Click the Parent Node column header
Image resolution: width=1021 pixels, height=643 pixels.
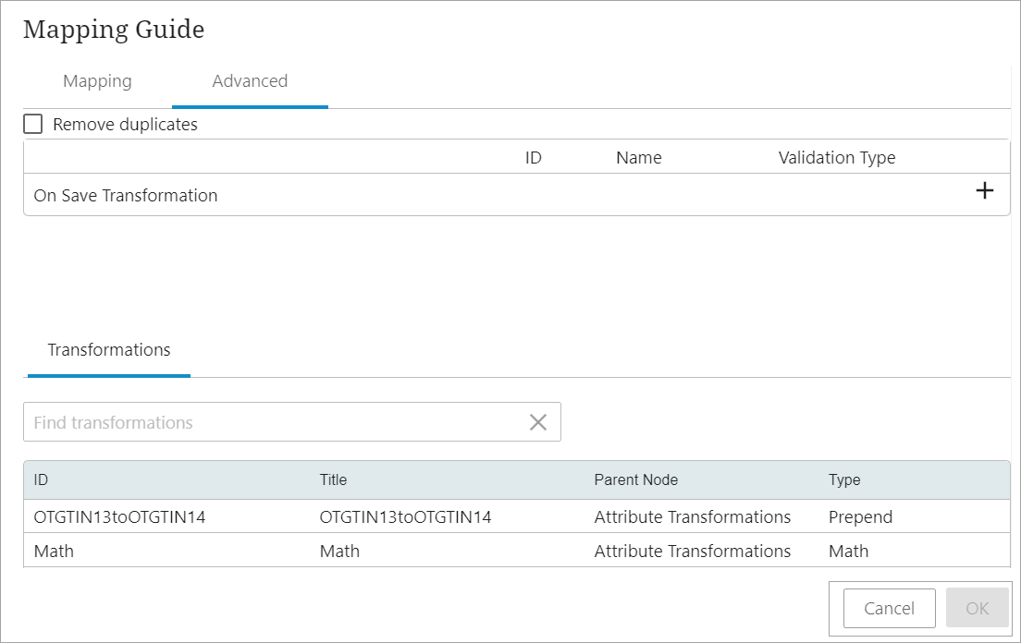point(635,479)
